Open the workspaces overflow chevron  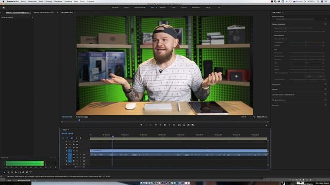(x=219, y=8)
